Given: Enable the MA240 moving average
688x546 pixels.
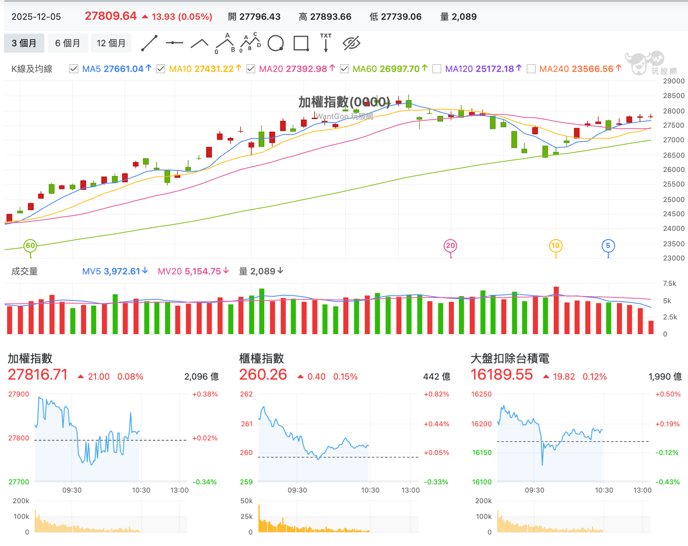Looking at the screenshot, I should [x=531, y=68].
